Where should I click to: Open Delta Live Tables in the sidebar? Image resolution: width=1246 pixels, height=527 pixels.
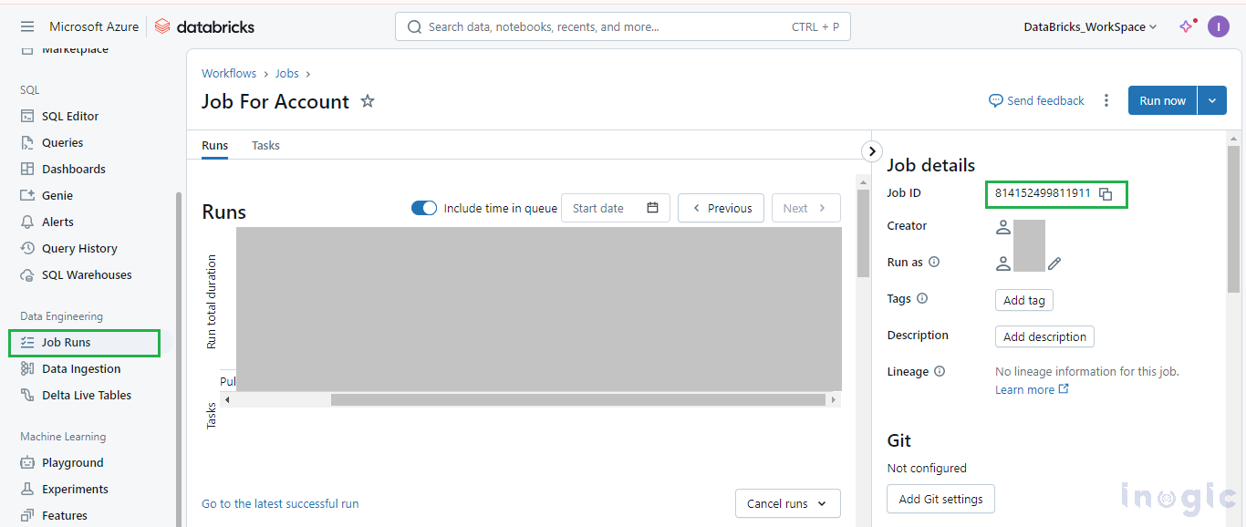point(87,395)
